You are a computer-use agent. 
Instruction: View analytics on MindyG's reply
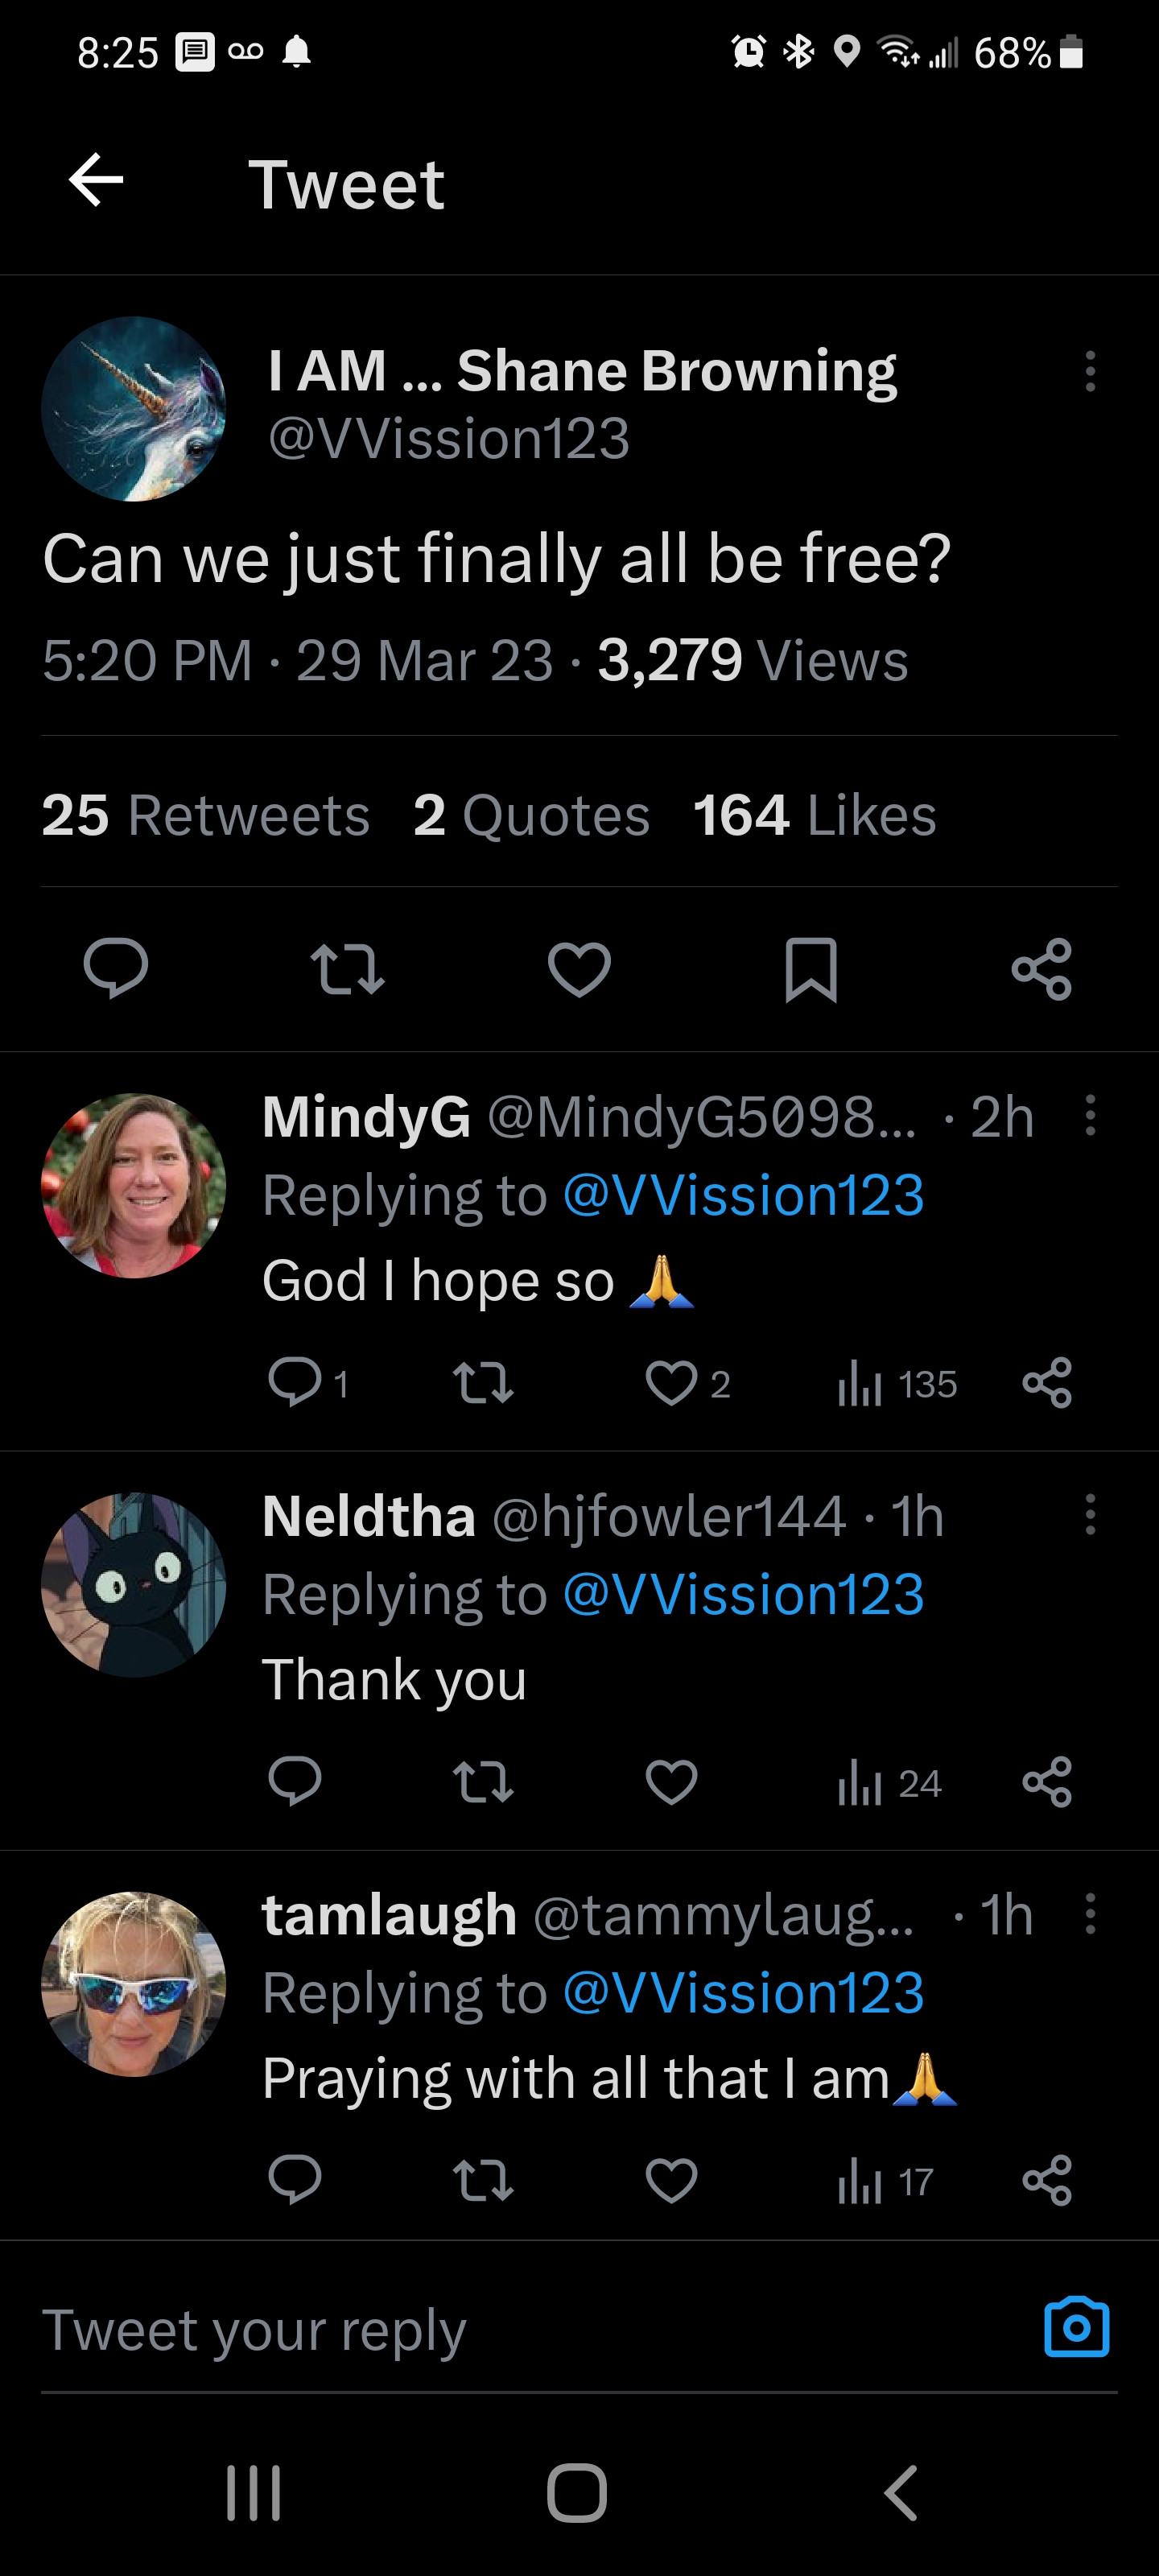point(896,1385)
